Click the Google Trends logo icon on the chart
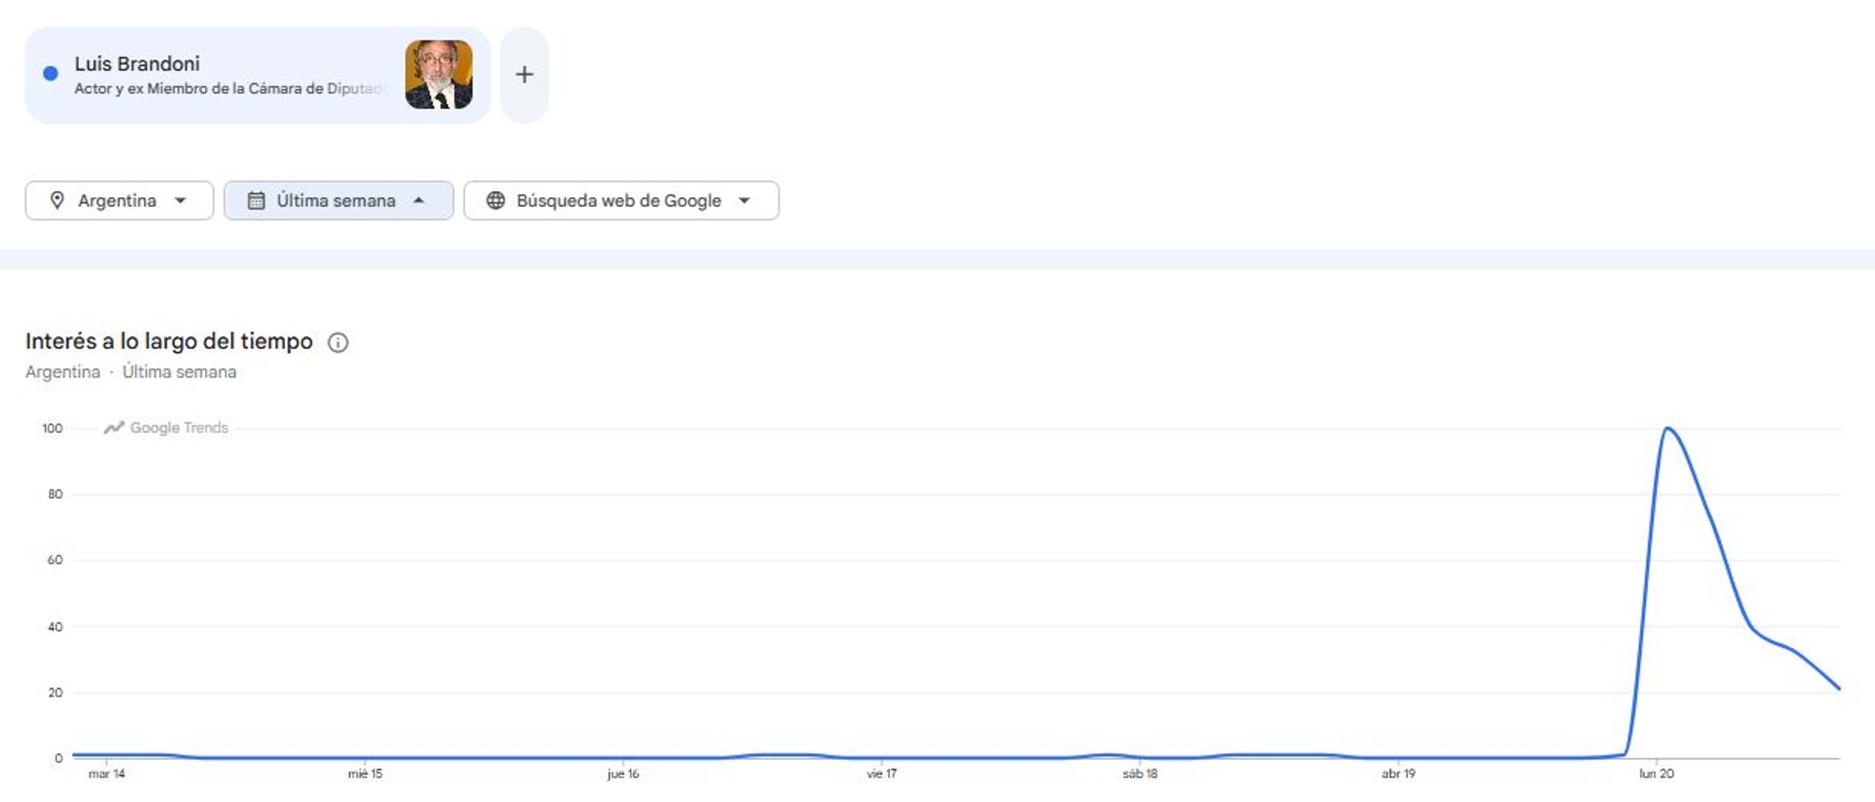 [114, 427]
